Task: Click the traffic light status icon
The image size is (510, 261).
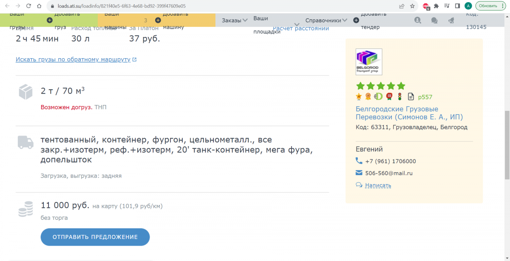Action: (399, 96)
